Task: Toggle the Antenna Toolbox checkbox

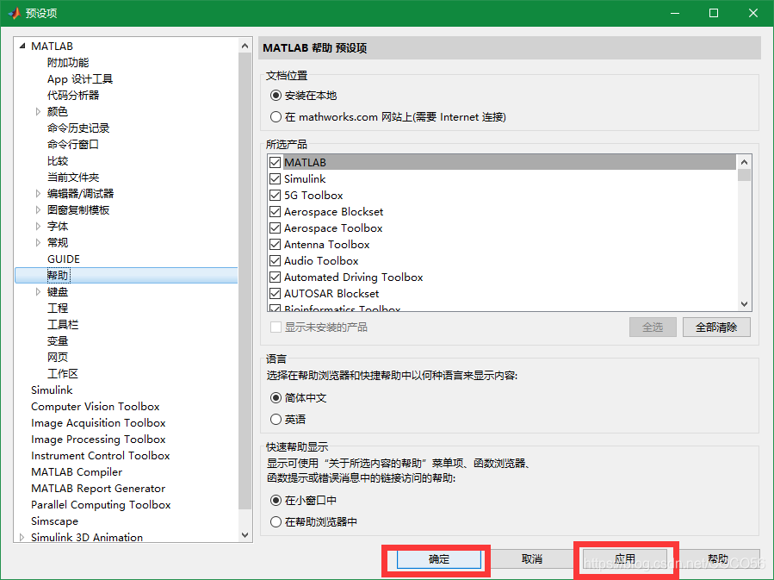Action: pos(275,245)
